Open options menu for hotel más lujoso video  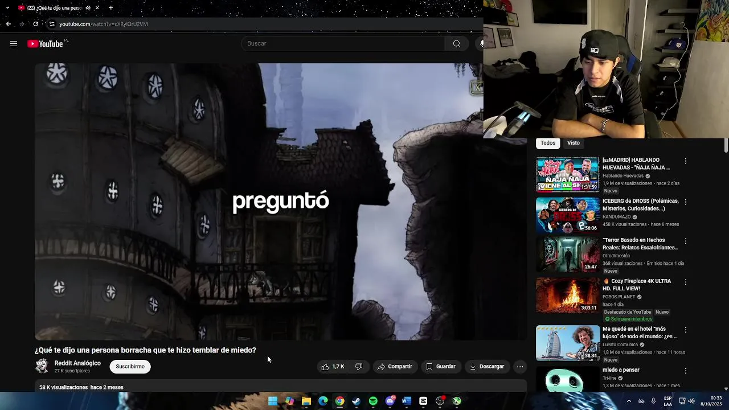click(x=686, y=330)
